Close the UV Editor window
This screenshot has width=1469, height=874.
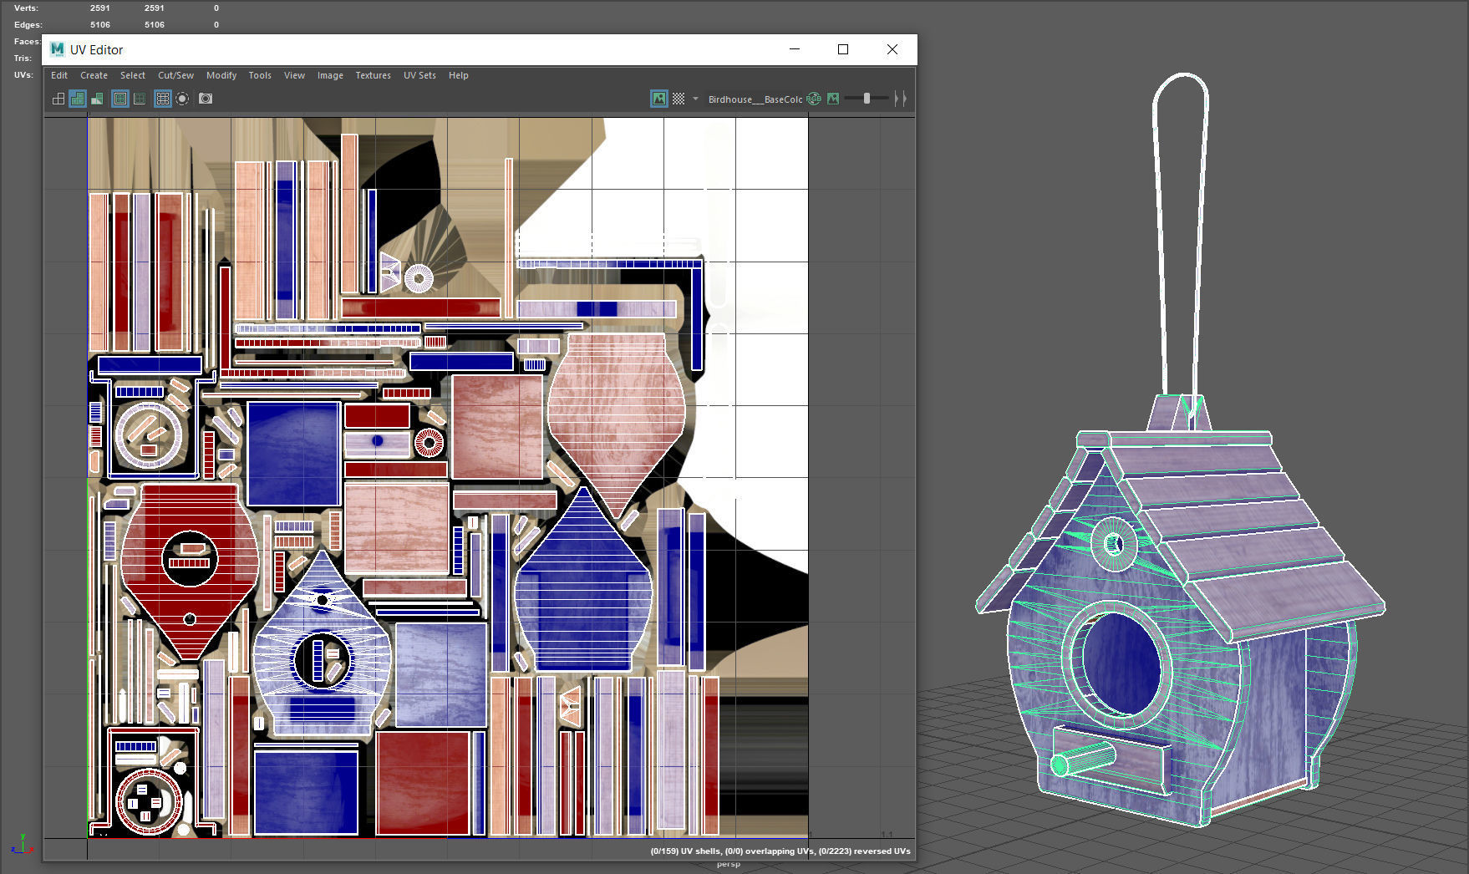[892, 49]
